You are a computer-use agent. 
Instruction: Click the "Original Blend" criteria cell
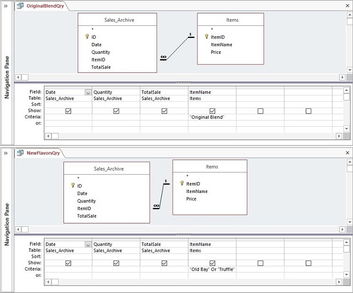coord(212,117)
